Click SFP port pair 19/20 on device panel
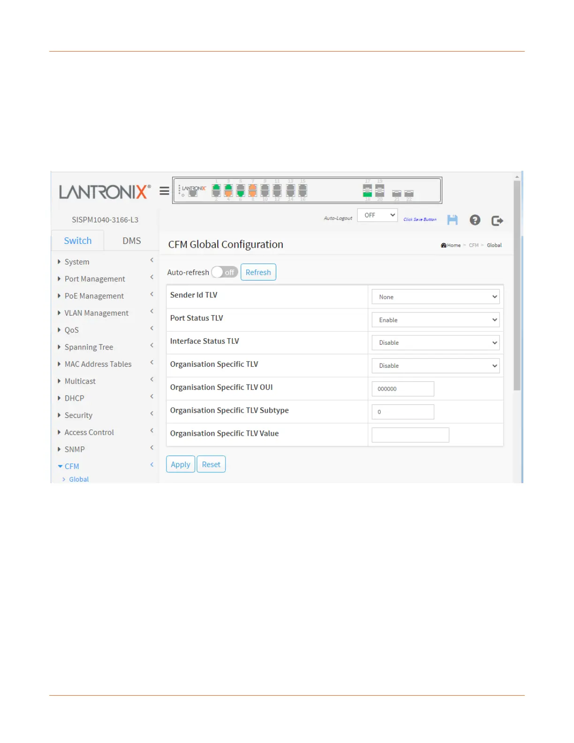 pyautogui.click(x=380, y=190)
